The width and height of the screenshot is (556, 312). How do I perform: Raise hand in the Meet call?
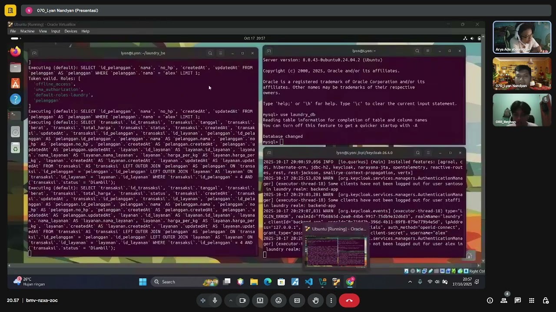tap(316, 300)
